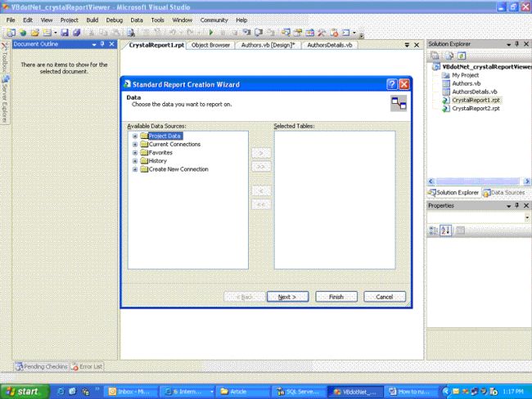Click the Toolbox wrench-hammer toolbar icon

tap(322, 33)
